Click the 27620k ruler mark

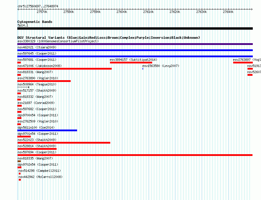coord(175,12)
